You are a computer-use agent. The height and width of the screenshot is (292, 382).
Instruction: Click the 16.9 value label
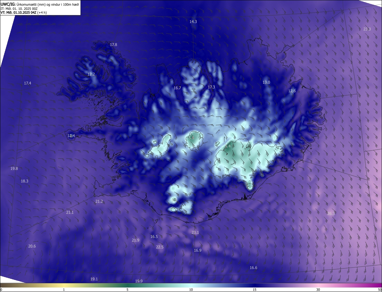198,250
